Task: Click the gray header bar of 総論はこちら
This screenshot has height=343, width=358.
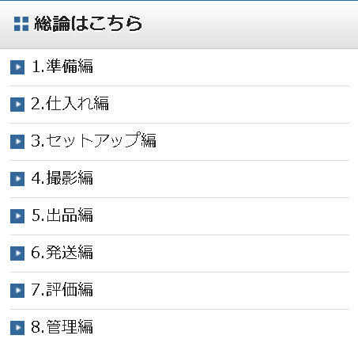Action: tap(179, 25)
